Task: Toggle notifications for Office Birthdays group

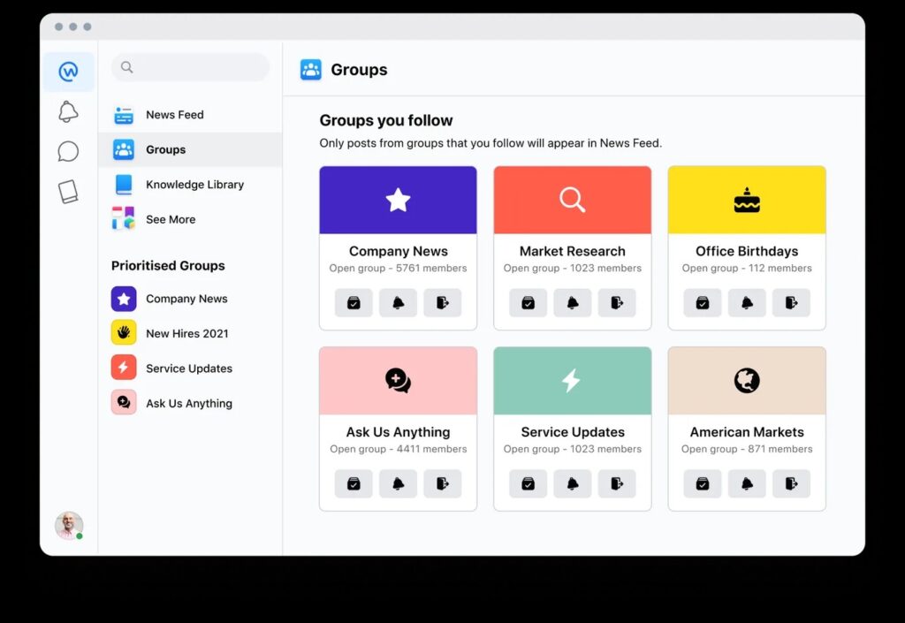Action: [747, 302]
